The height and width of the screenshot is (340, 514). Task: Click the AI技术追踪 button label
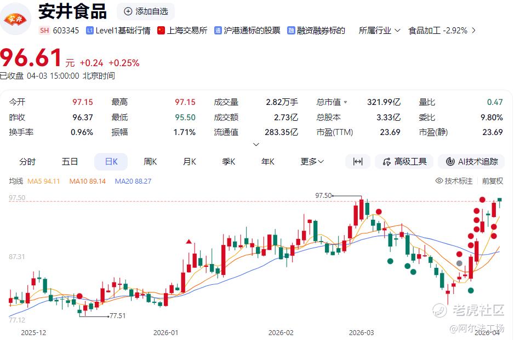478,161
